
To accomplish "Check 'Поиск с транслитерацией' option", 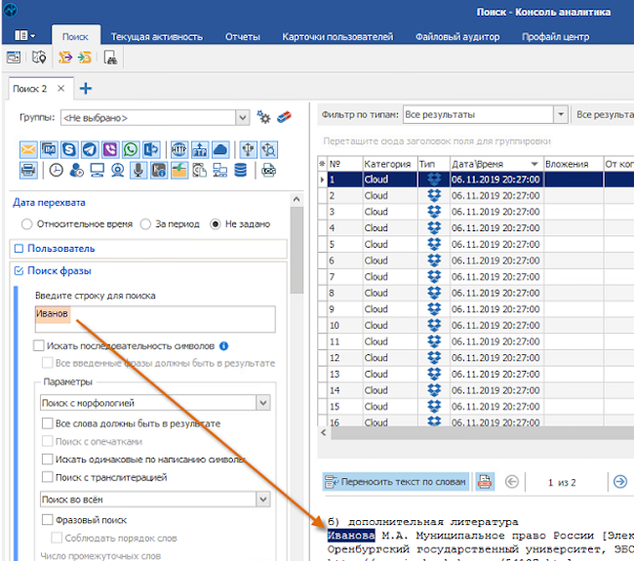I will pyautogui.click(x=48, y=477).
